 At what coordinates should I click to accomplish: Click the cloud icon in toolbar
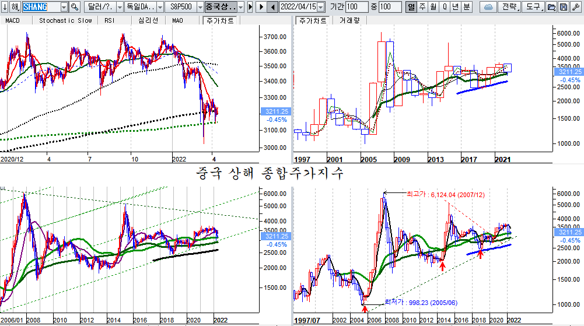coord(488,7)
